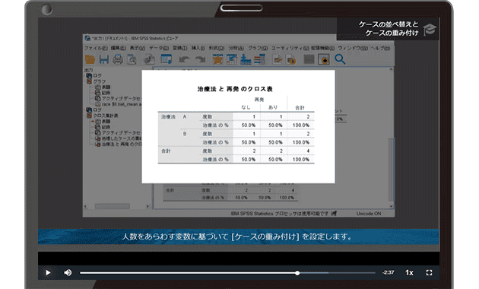Toggle fullscreen video mode
The image size is (479, 289).
429,272
